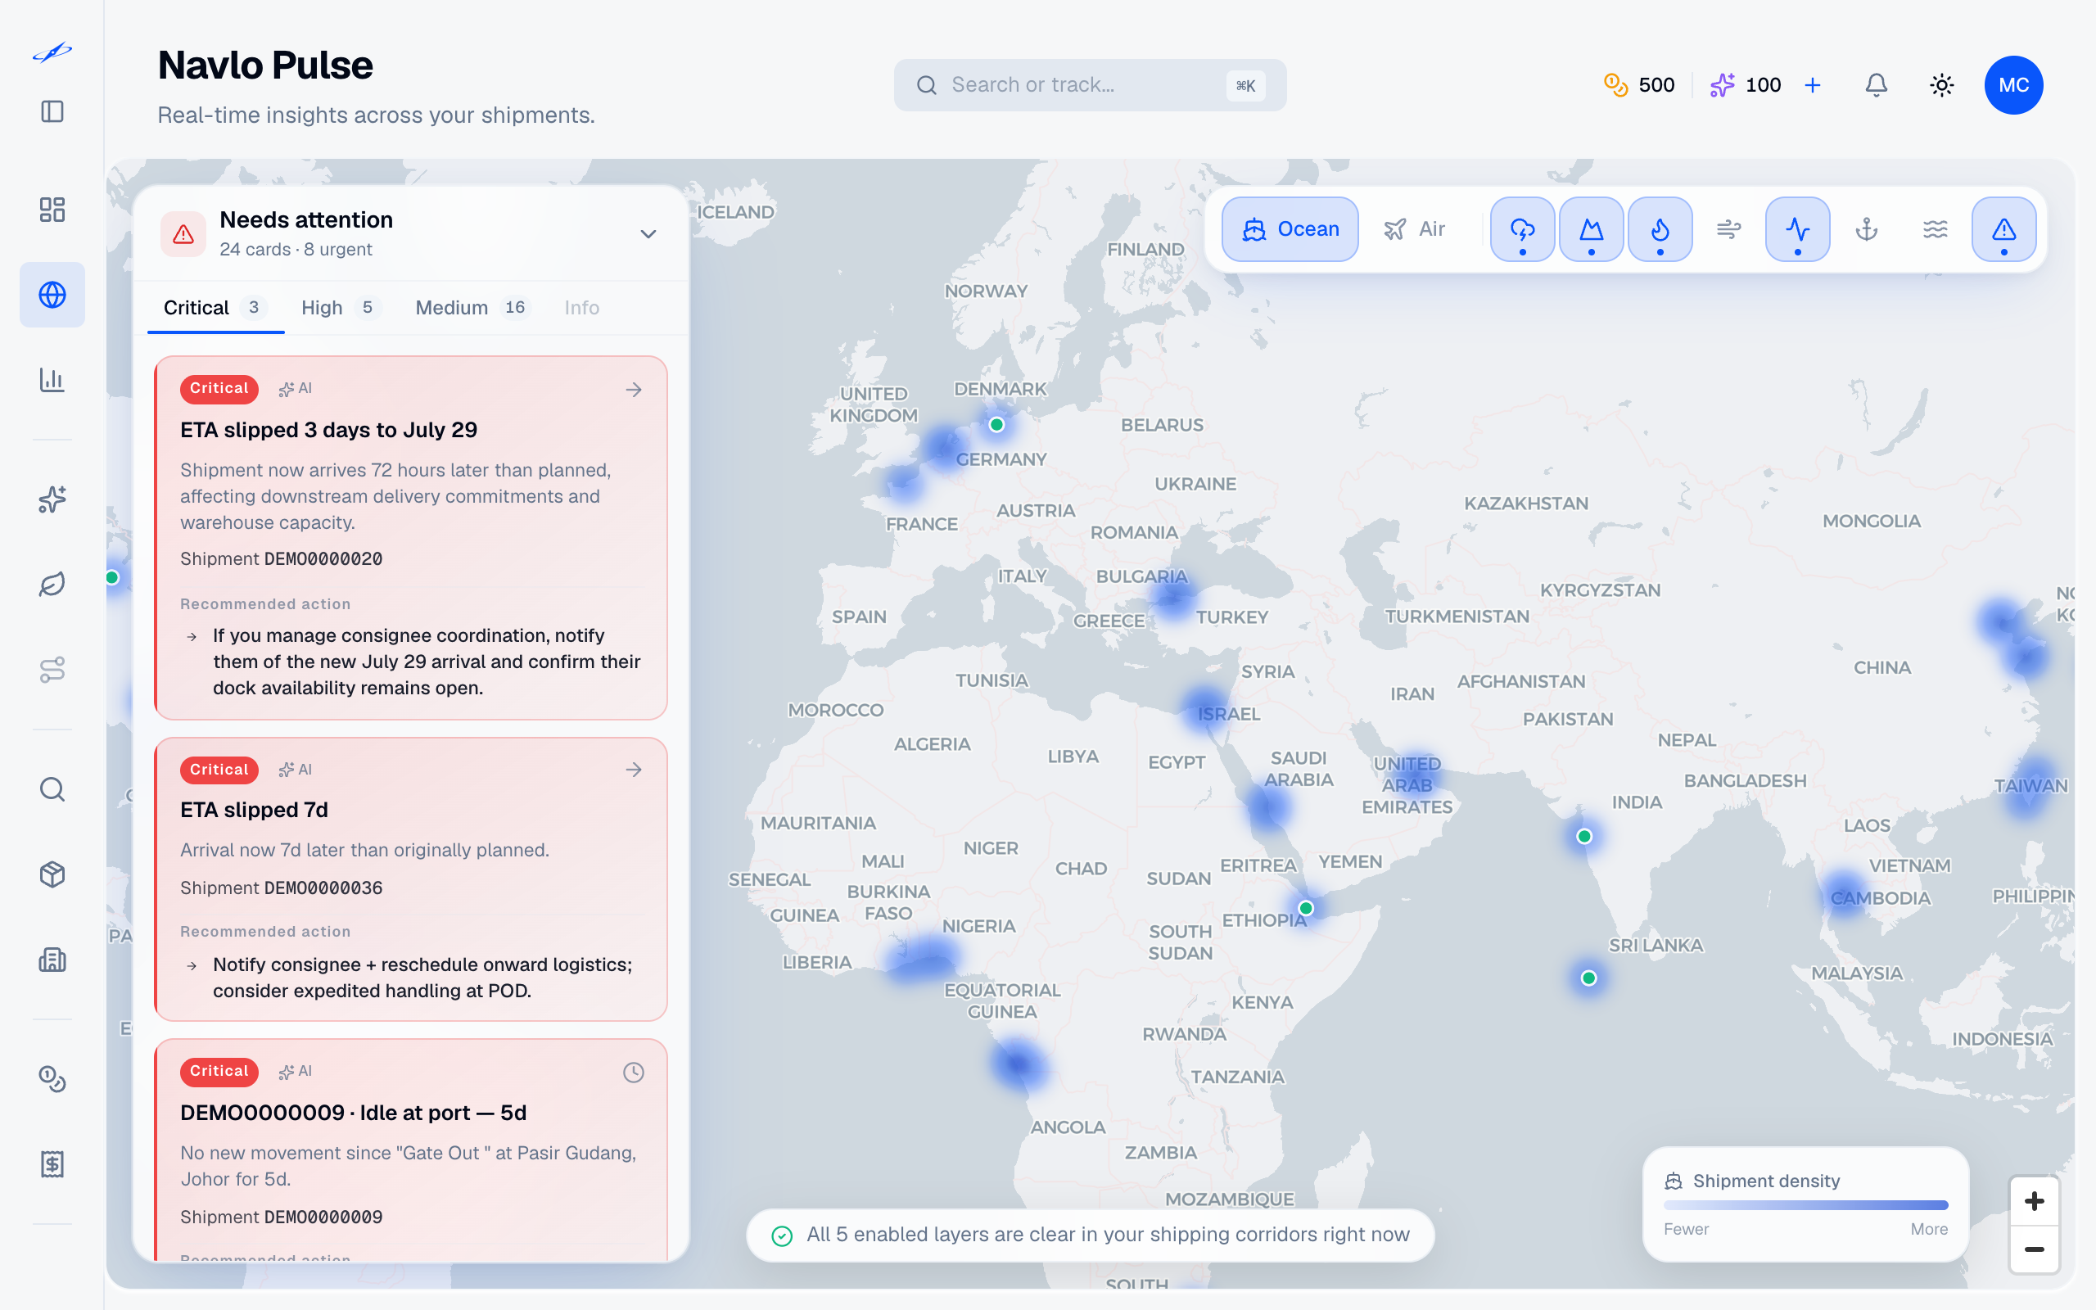
Task: Open the AI sparkles sidebar icon
Action: coord(52,499)
